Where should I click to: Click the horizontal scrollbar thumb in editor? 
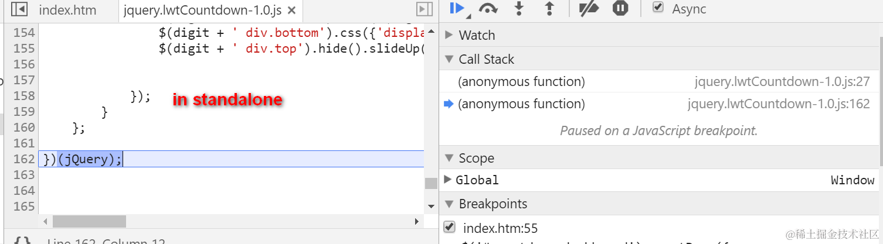click(89, 222)
